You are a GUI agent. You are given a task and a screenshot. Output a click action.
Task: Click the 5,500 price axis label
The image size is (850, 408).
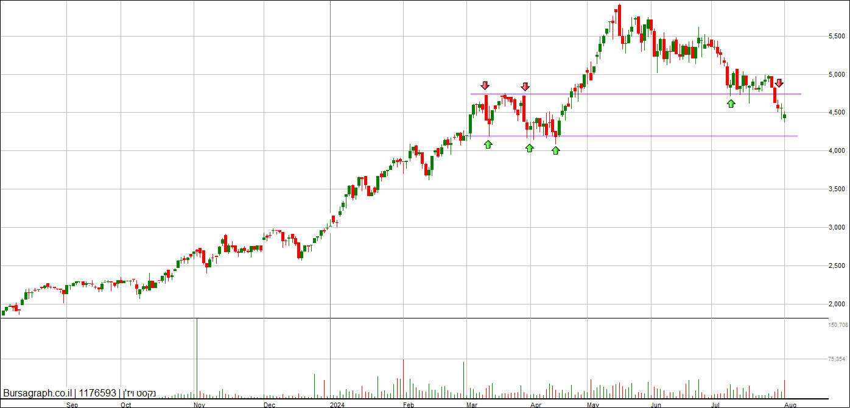837,37
